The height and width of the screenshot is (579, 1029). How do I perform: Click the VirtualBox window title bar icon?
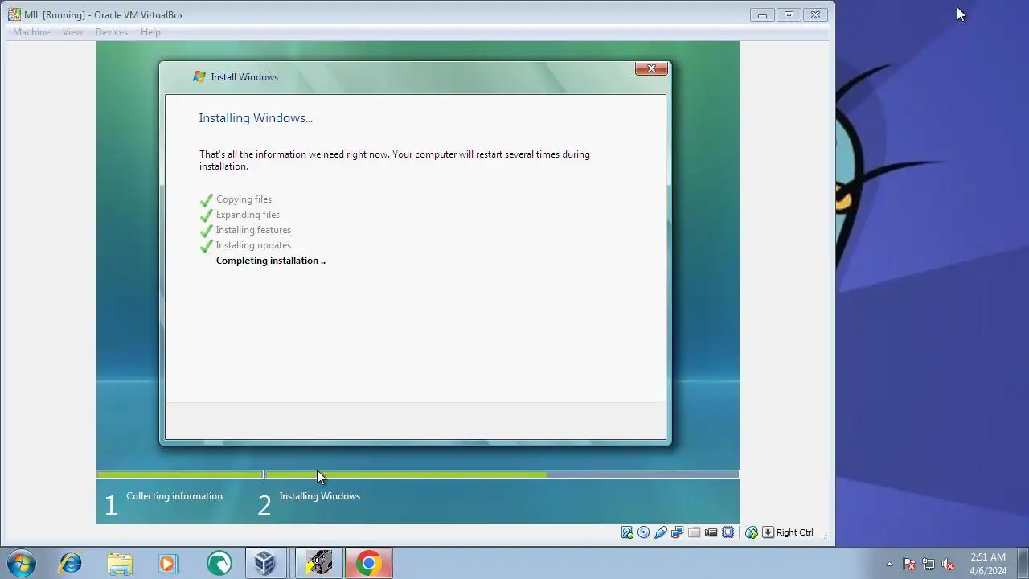pyautogui.click(x=14, y=14)
